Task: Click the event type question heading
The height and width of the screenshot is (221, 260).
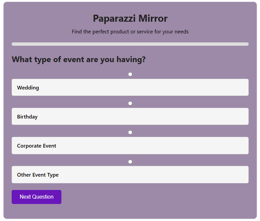Action: point(79,59)
